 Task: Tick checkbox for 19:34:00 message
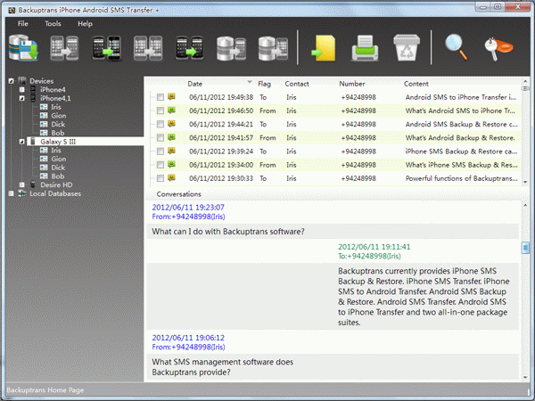[160, 165]
